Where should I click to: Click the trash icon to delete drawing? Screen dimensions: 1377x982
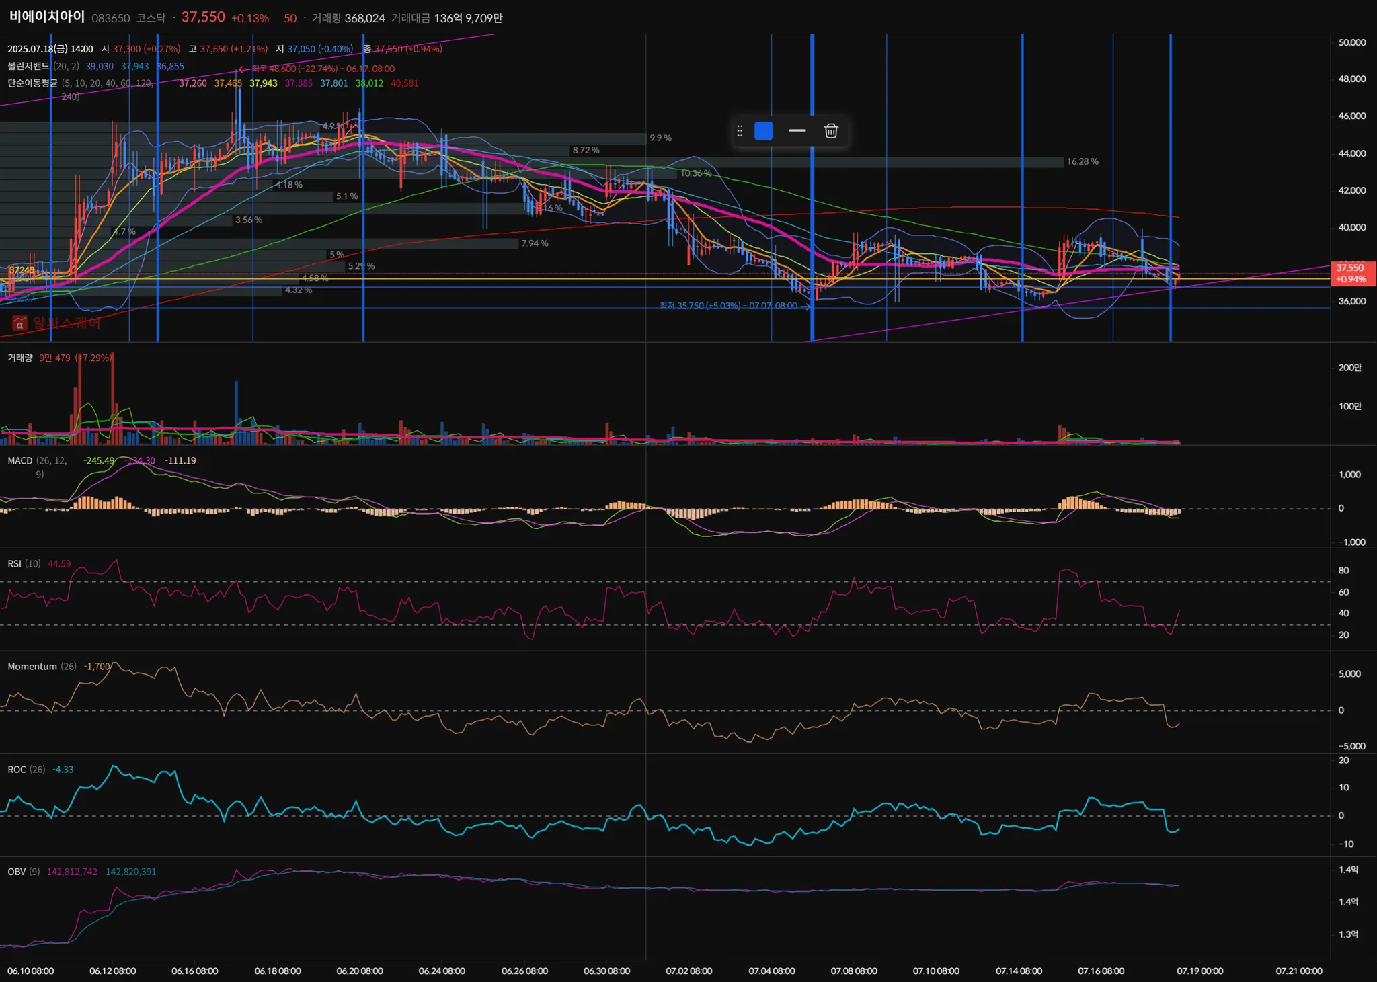(831, 131)
